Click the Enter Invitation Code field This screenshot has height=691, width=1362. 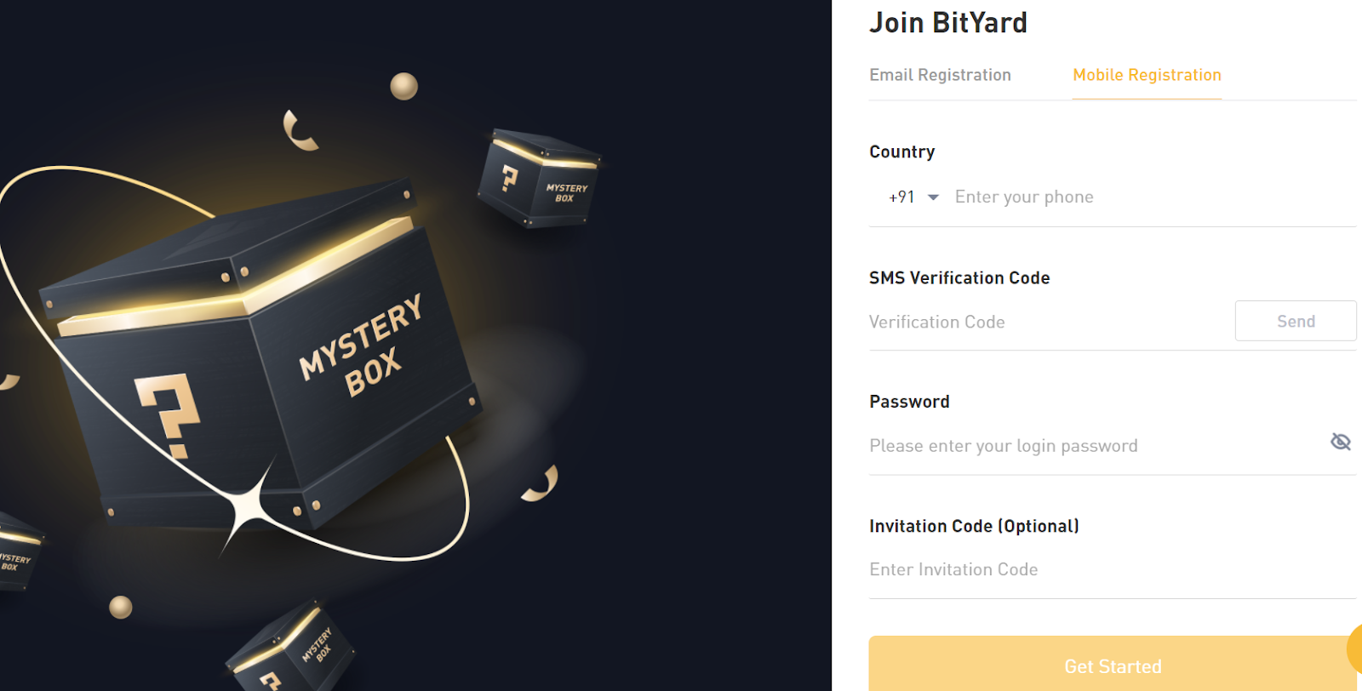point(1113,569)
